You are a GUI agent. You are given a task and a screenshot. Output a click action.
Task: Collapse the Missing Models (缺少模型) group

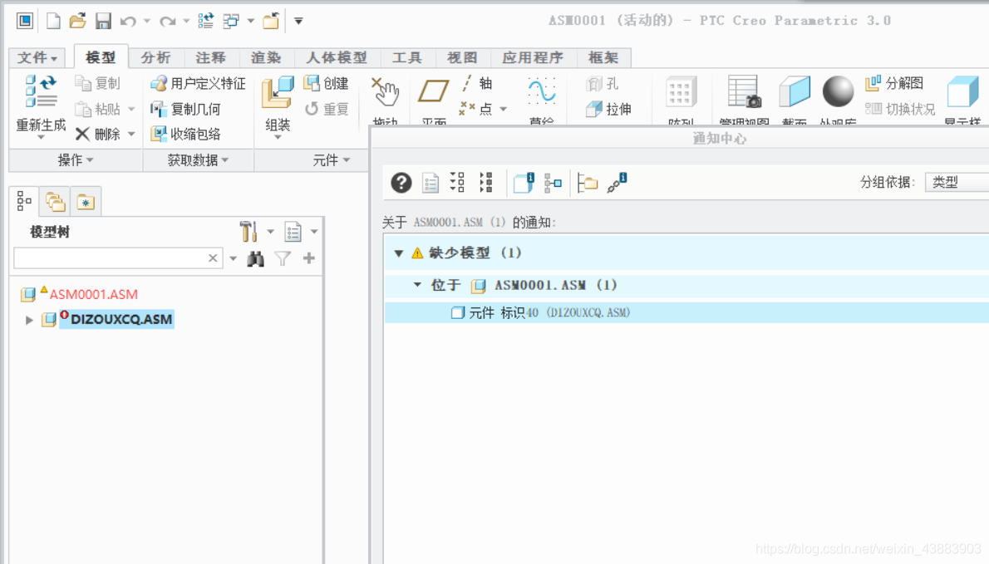[399, 253]
